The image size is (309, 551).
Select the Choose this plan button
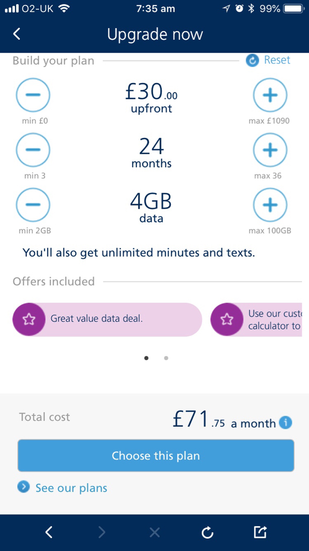(x=155, y=455)
